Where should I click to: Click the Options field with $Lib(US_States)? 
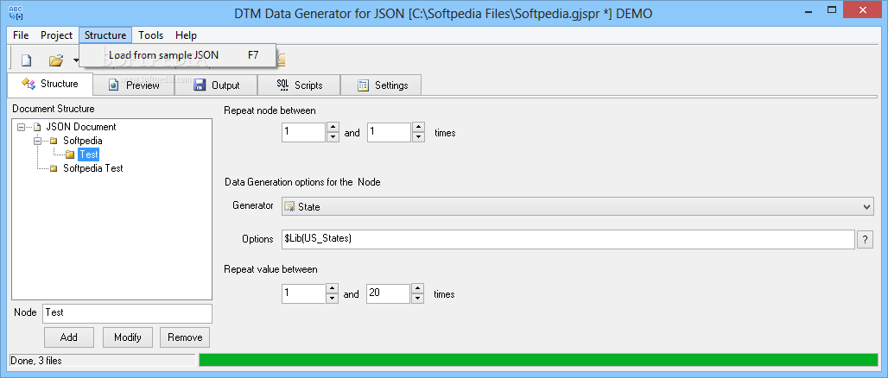568,239
